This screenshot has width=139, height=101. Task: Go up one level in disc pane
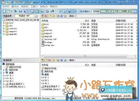[43, 16]
